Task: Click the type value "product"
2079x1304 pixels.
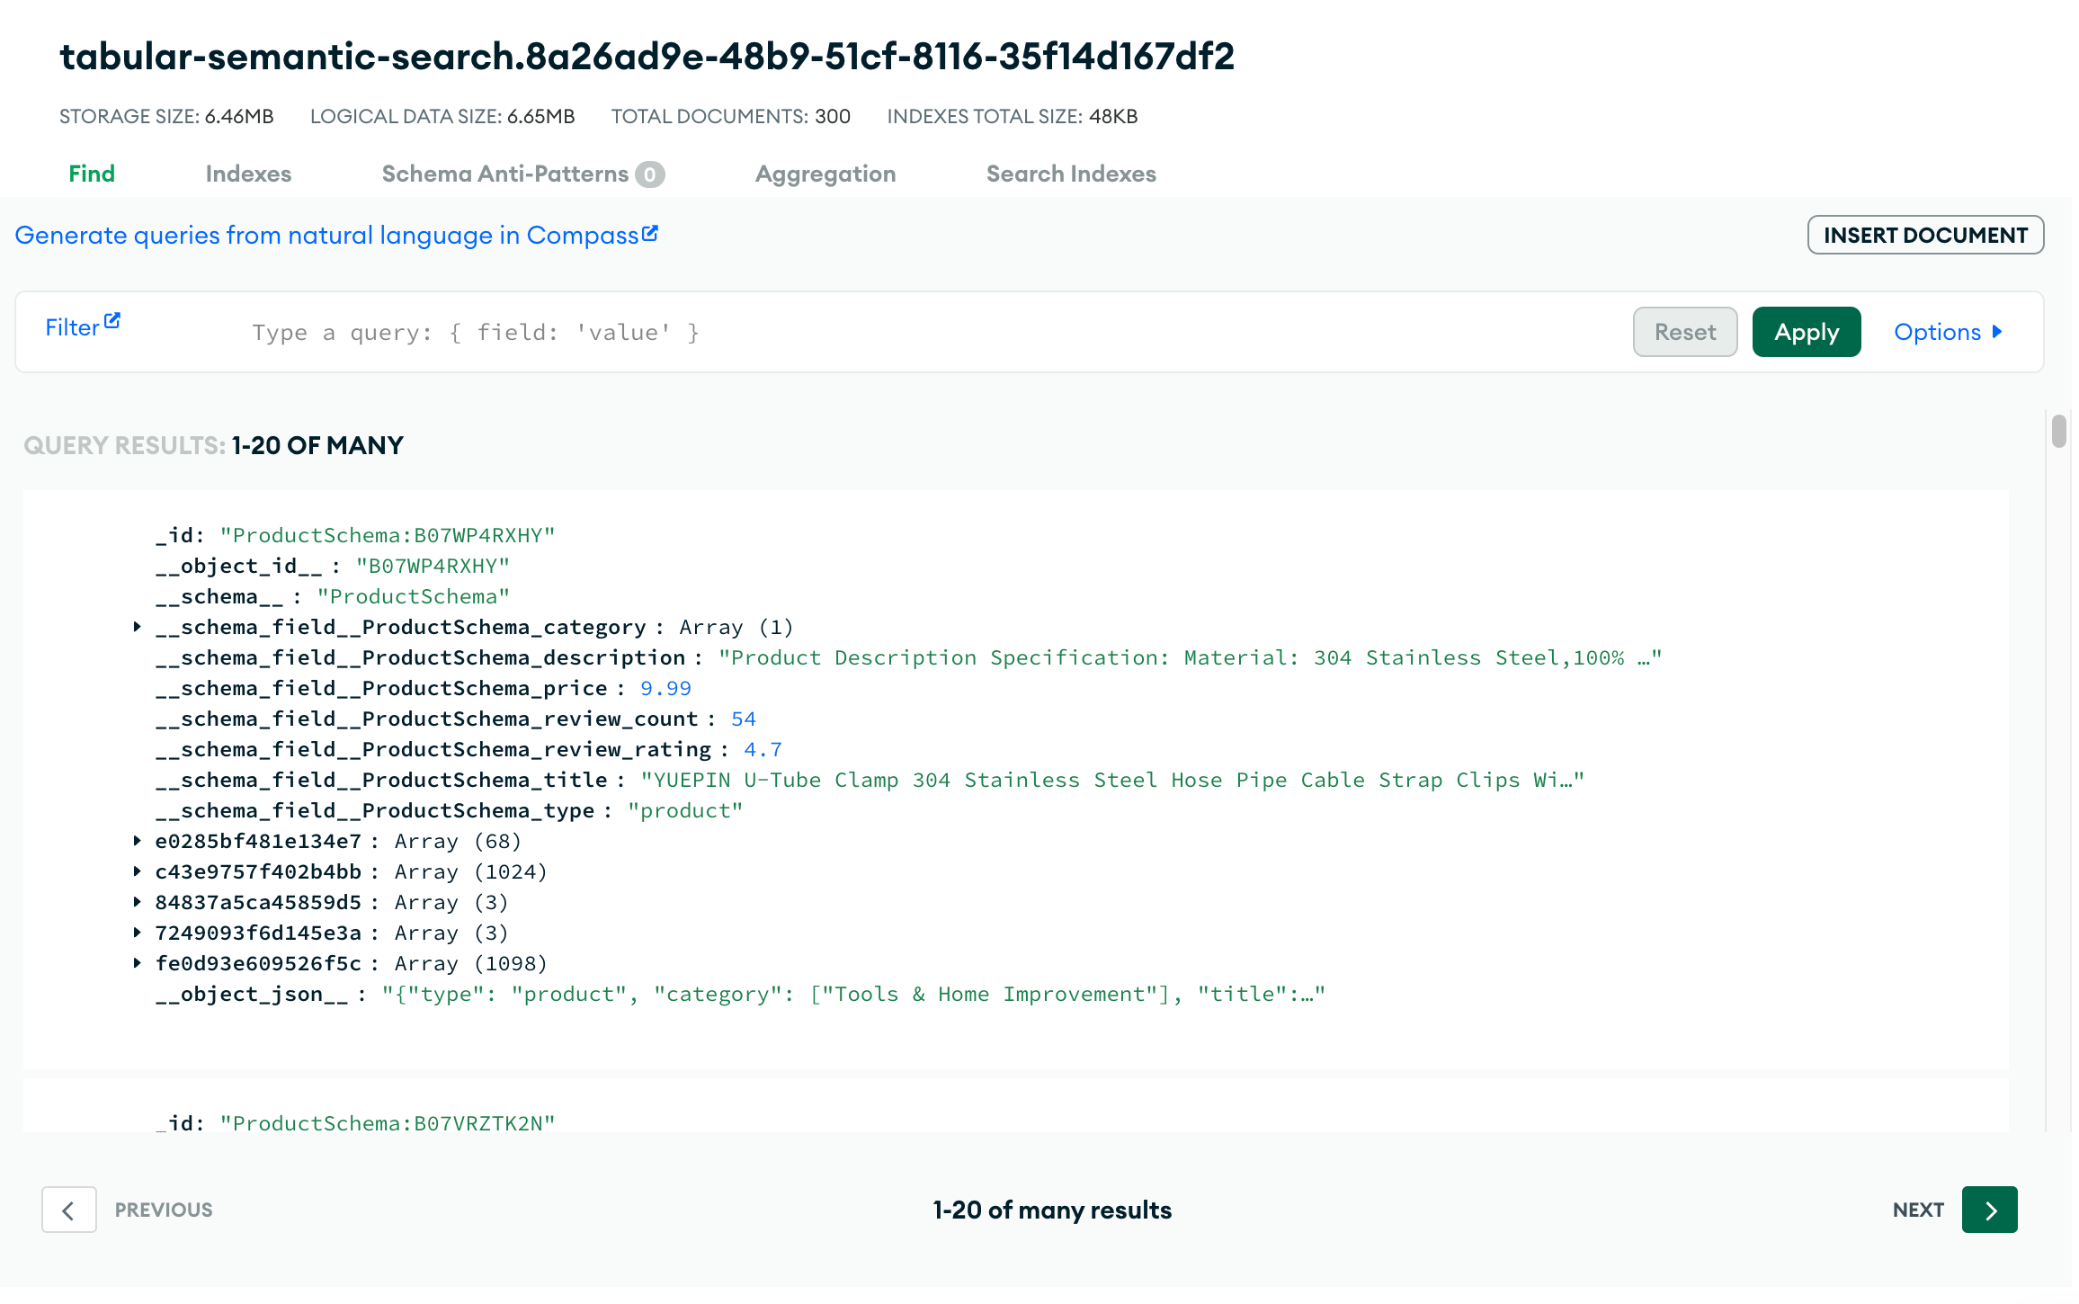Action: point(685,810)
